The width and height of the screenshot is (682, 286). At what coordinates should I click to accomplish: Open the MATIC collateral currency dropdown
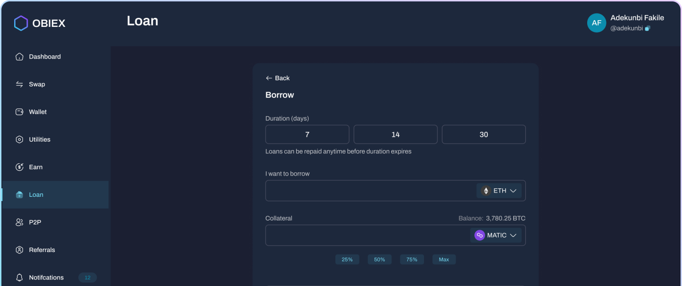(x=496, y=235)
